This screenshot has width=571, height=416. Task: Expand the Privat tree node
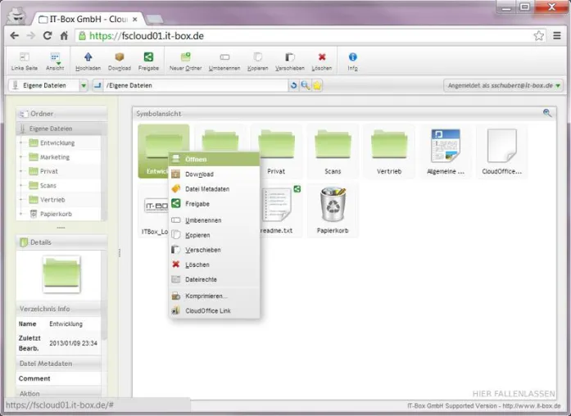click(x=21, y=171)
